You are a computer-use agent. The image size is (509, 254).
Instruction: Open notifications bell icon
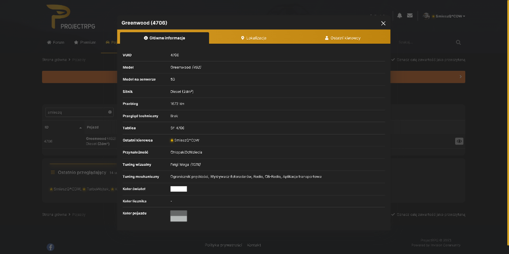click(400, 16)
